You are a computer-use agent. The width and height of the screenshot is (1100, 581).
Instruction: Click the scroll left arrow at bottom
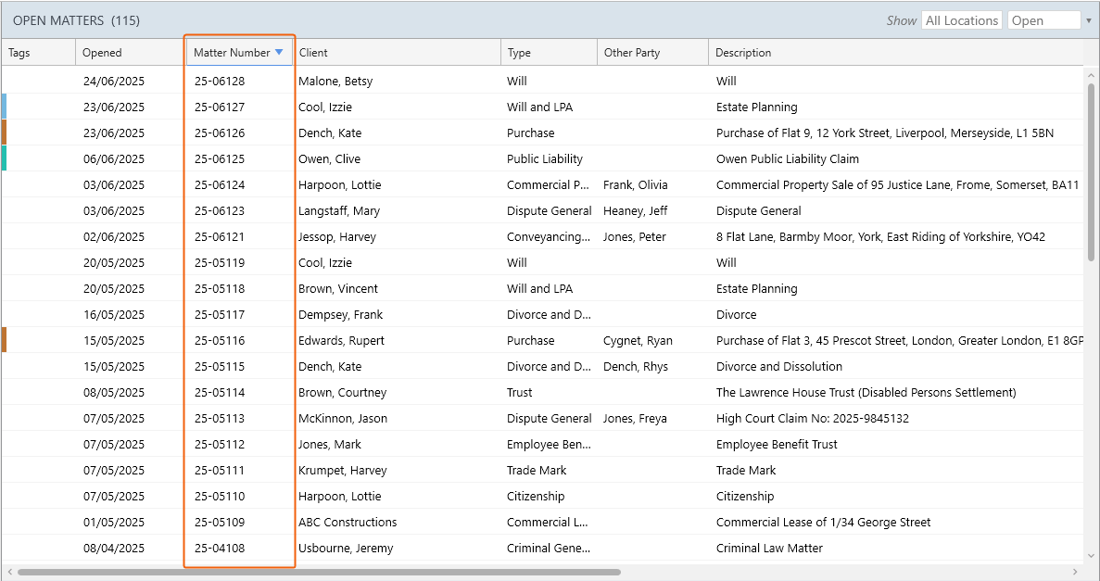point(9,572)
